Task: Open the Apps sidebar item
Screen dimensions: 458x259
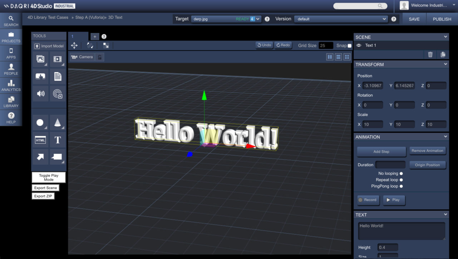Action: tap(11, 53)
